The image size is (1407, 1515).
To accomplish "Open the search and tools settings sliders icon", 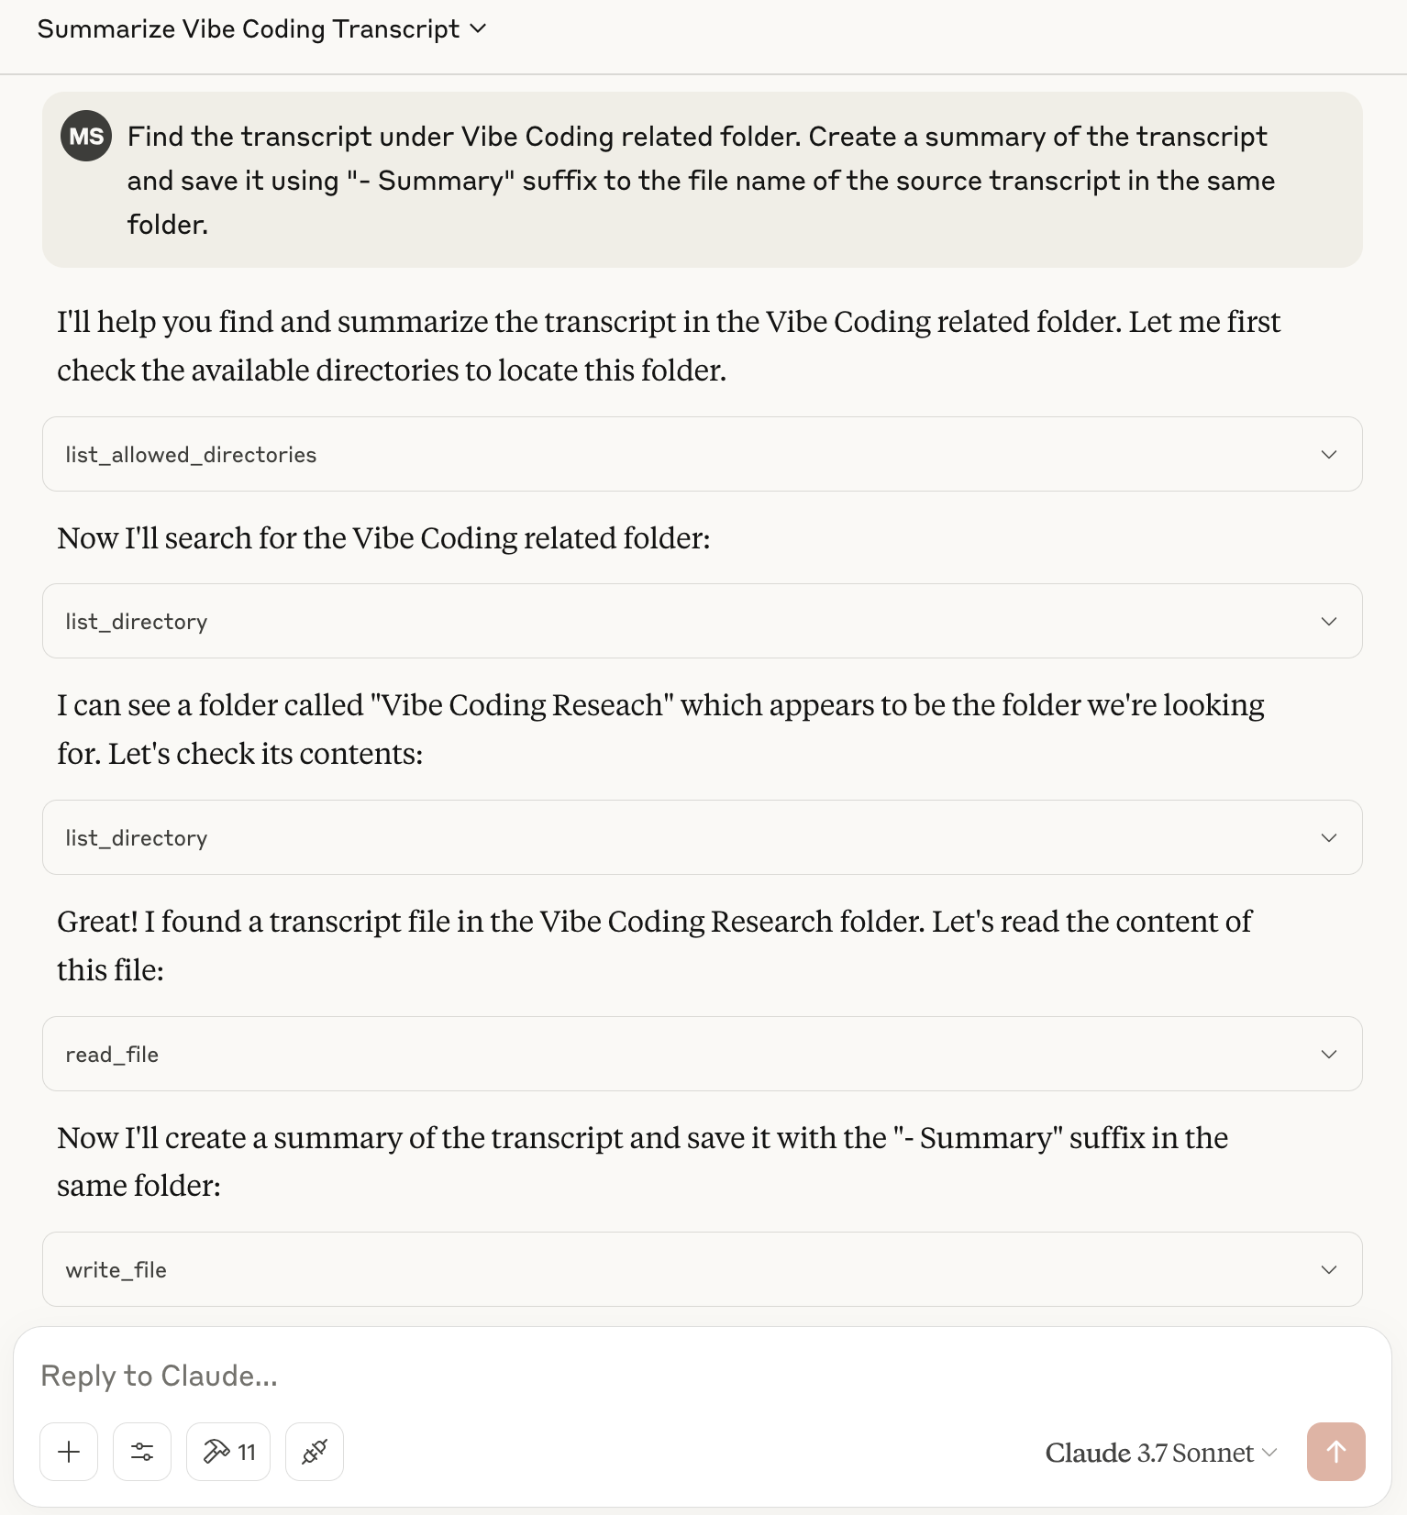I will (142, 1452).
